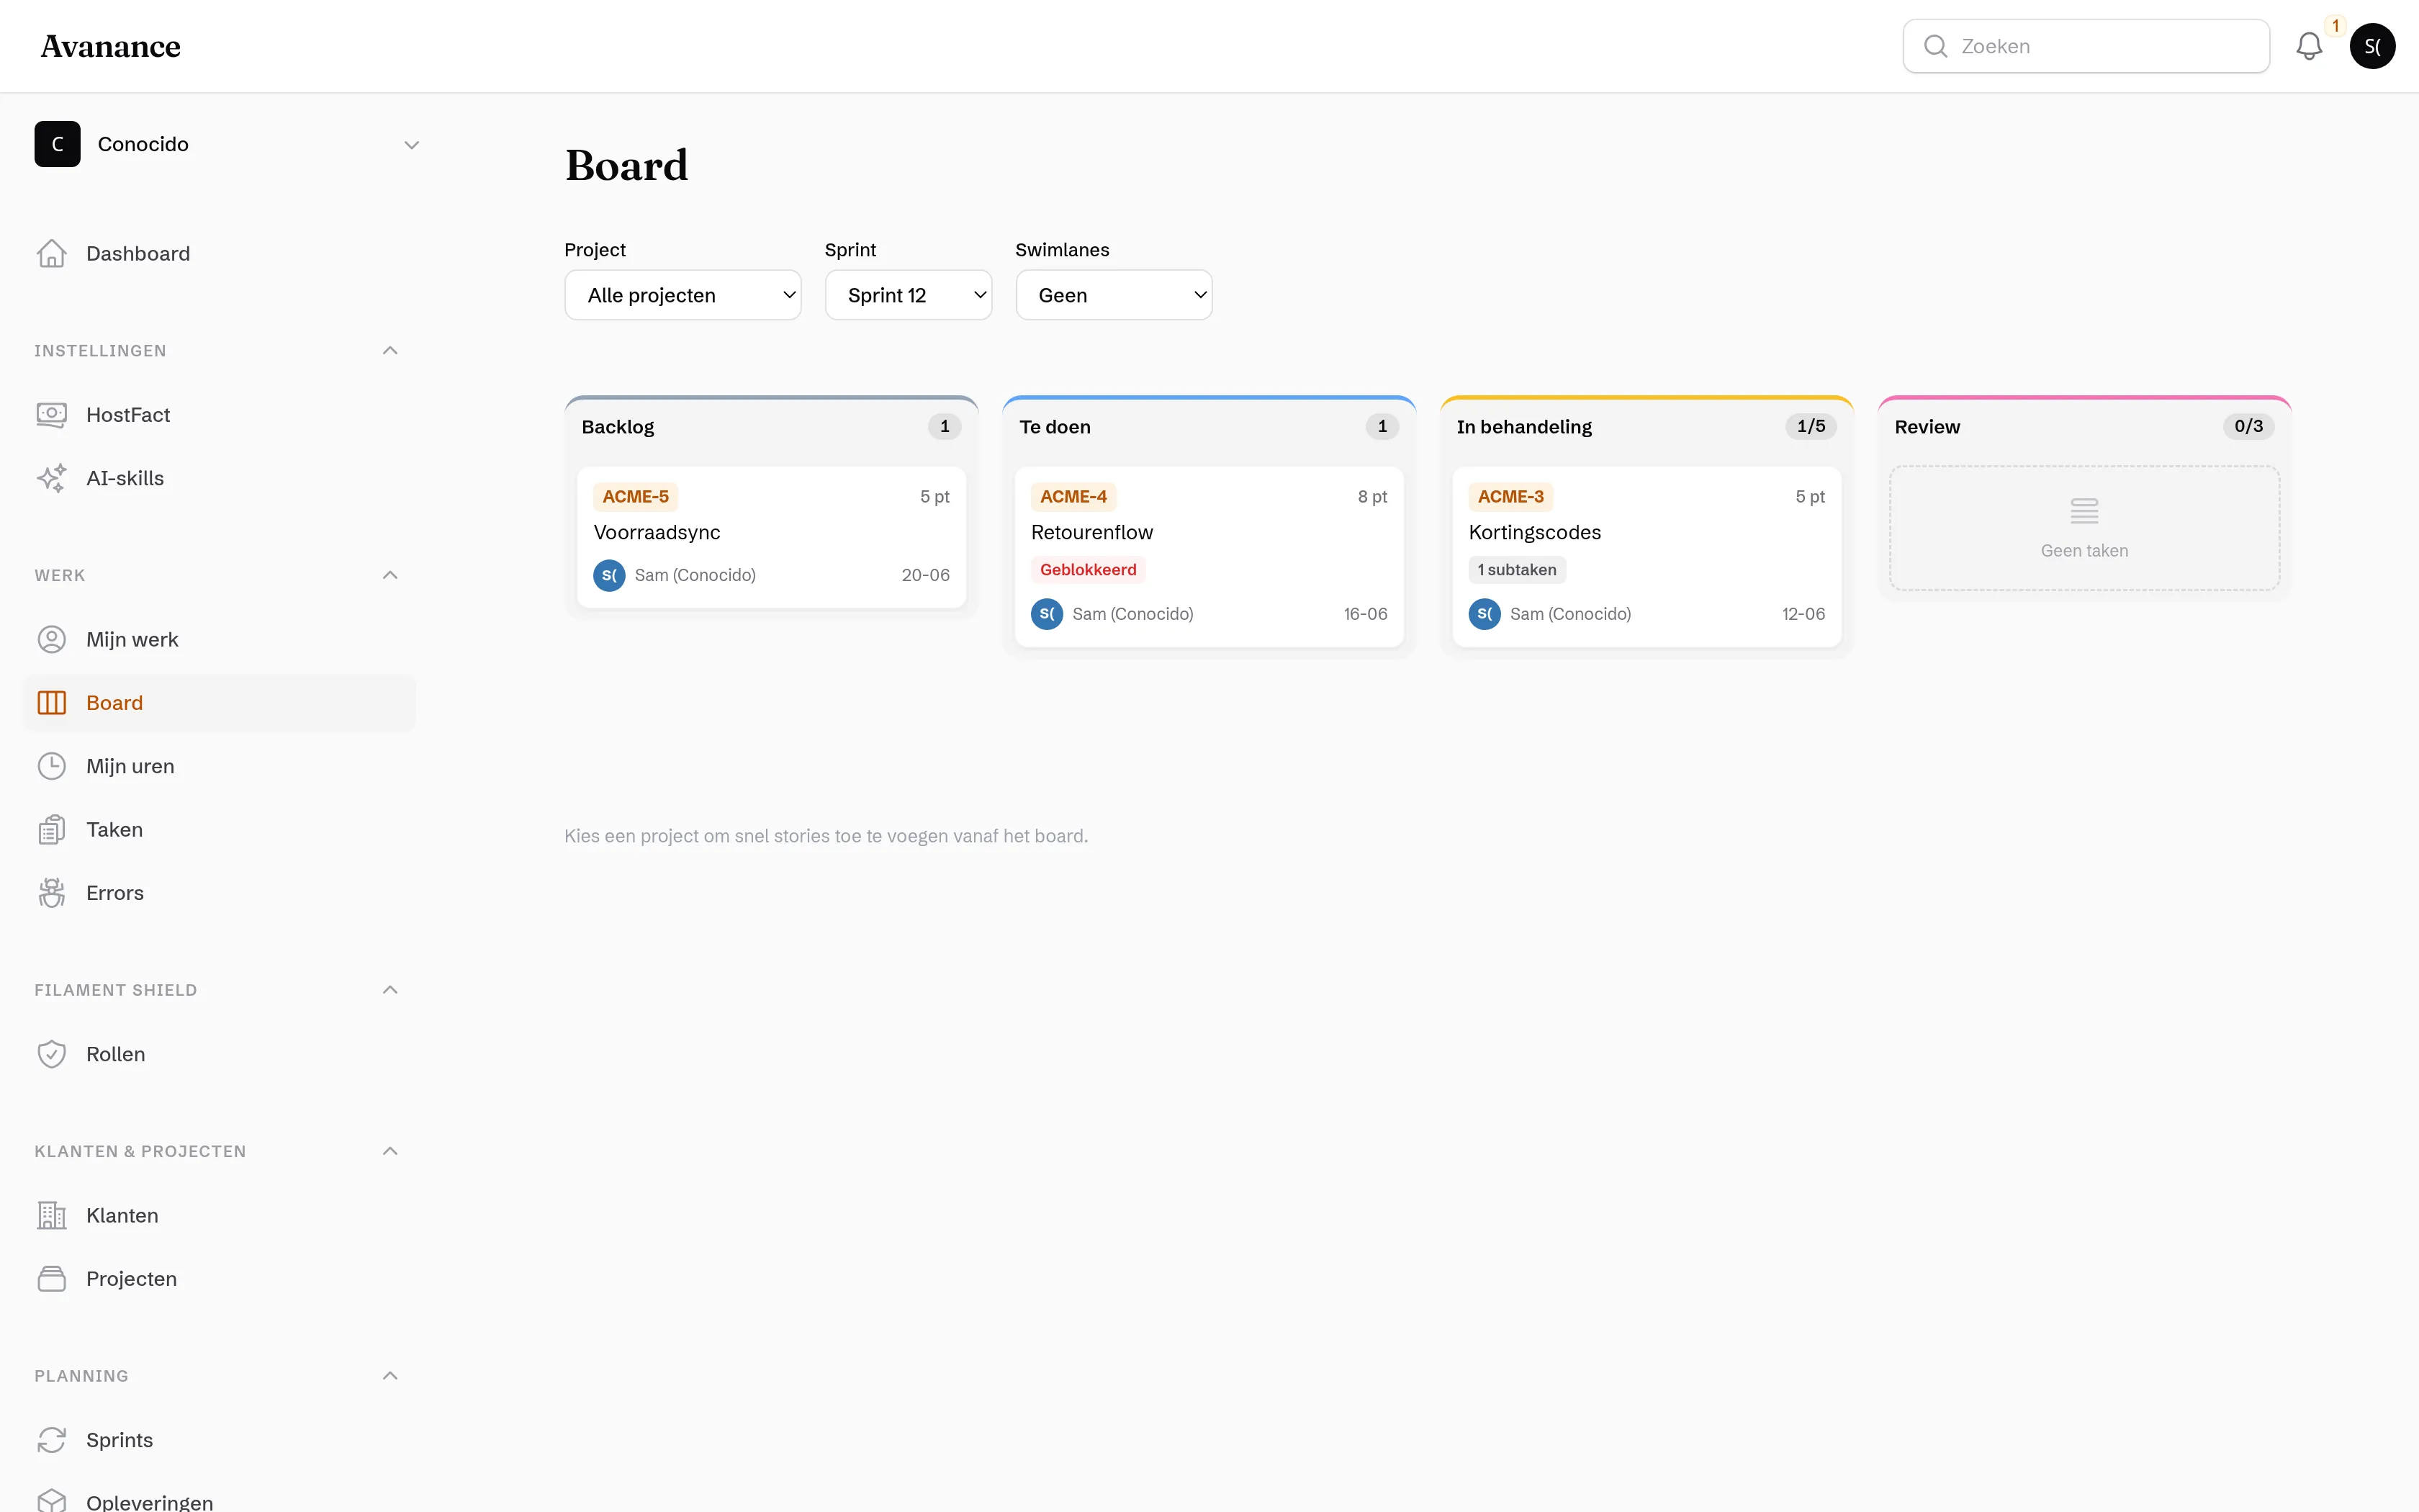Image resolution: width=2419 pixels, height=1512 pixels.
Task: Open Mijn werk in the sidebar
Action: point(219,639)
